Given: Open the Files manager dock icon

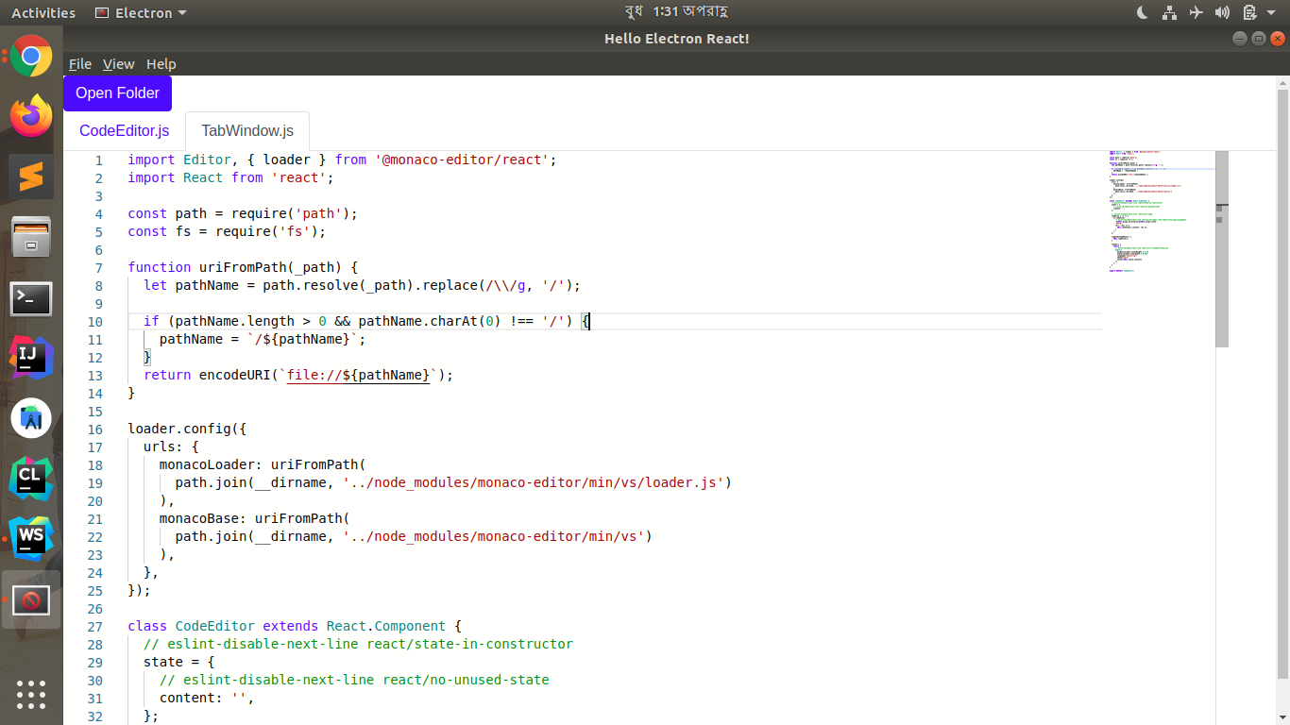Looking at the screenshot, I should (x=31, y=237).
